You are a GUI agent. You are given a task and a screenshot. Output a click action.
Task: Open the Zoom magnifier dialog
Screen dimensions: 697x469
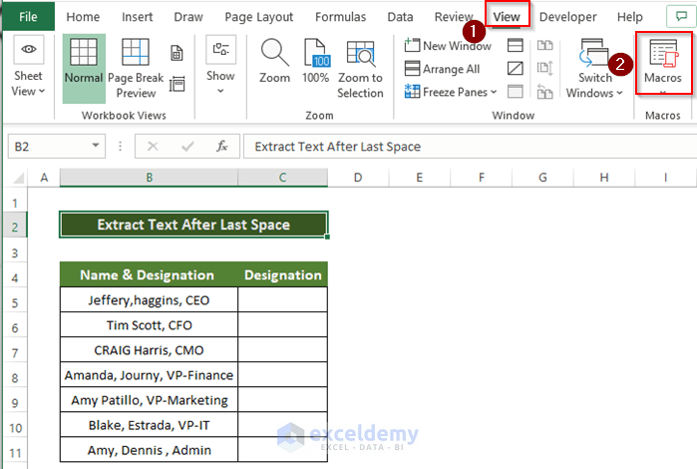coord(274,61)
